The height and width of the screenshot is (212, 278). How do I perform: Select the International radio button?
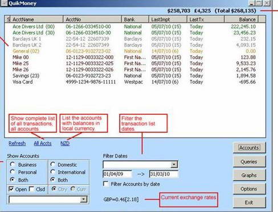click(x=53, y=172)
